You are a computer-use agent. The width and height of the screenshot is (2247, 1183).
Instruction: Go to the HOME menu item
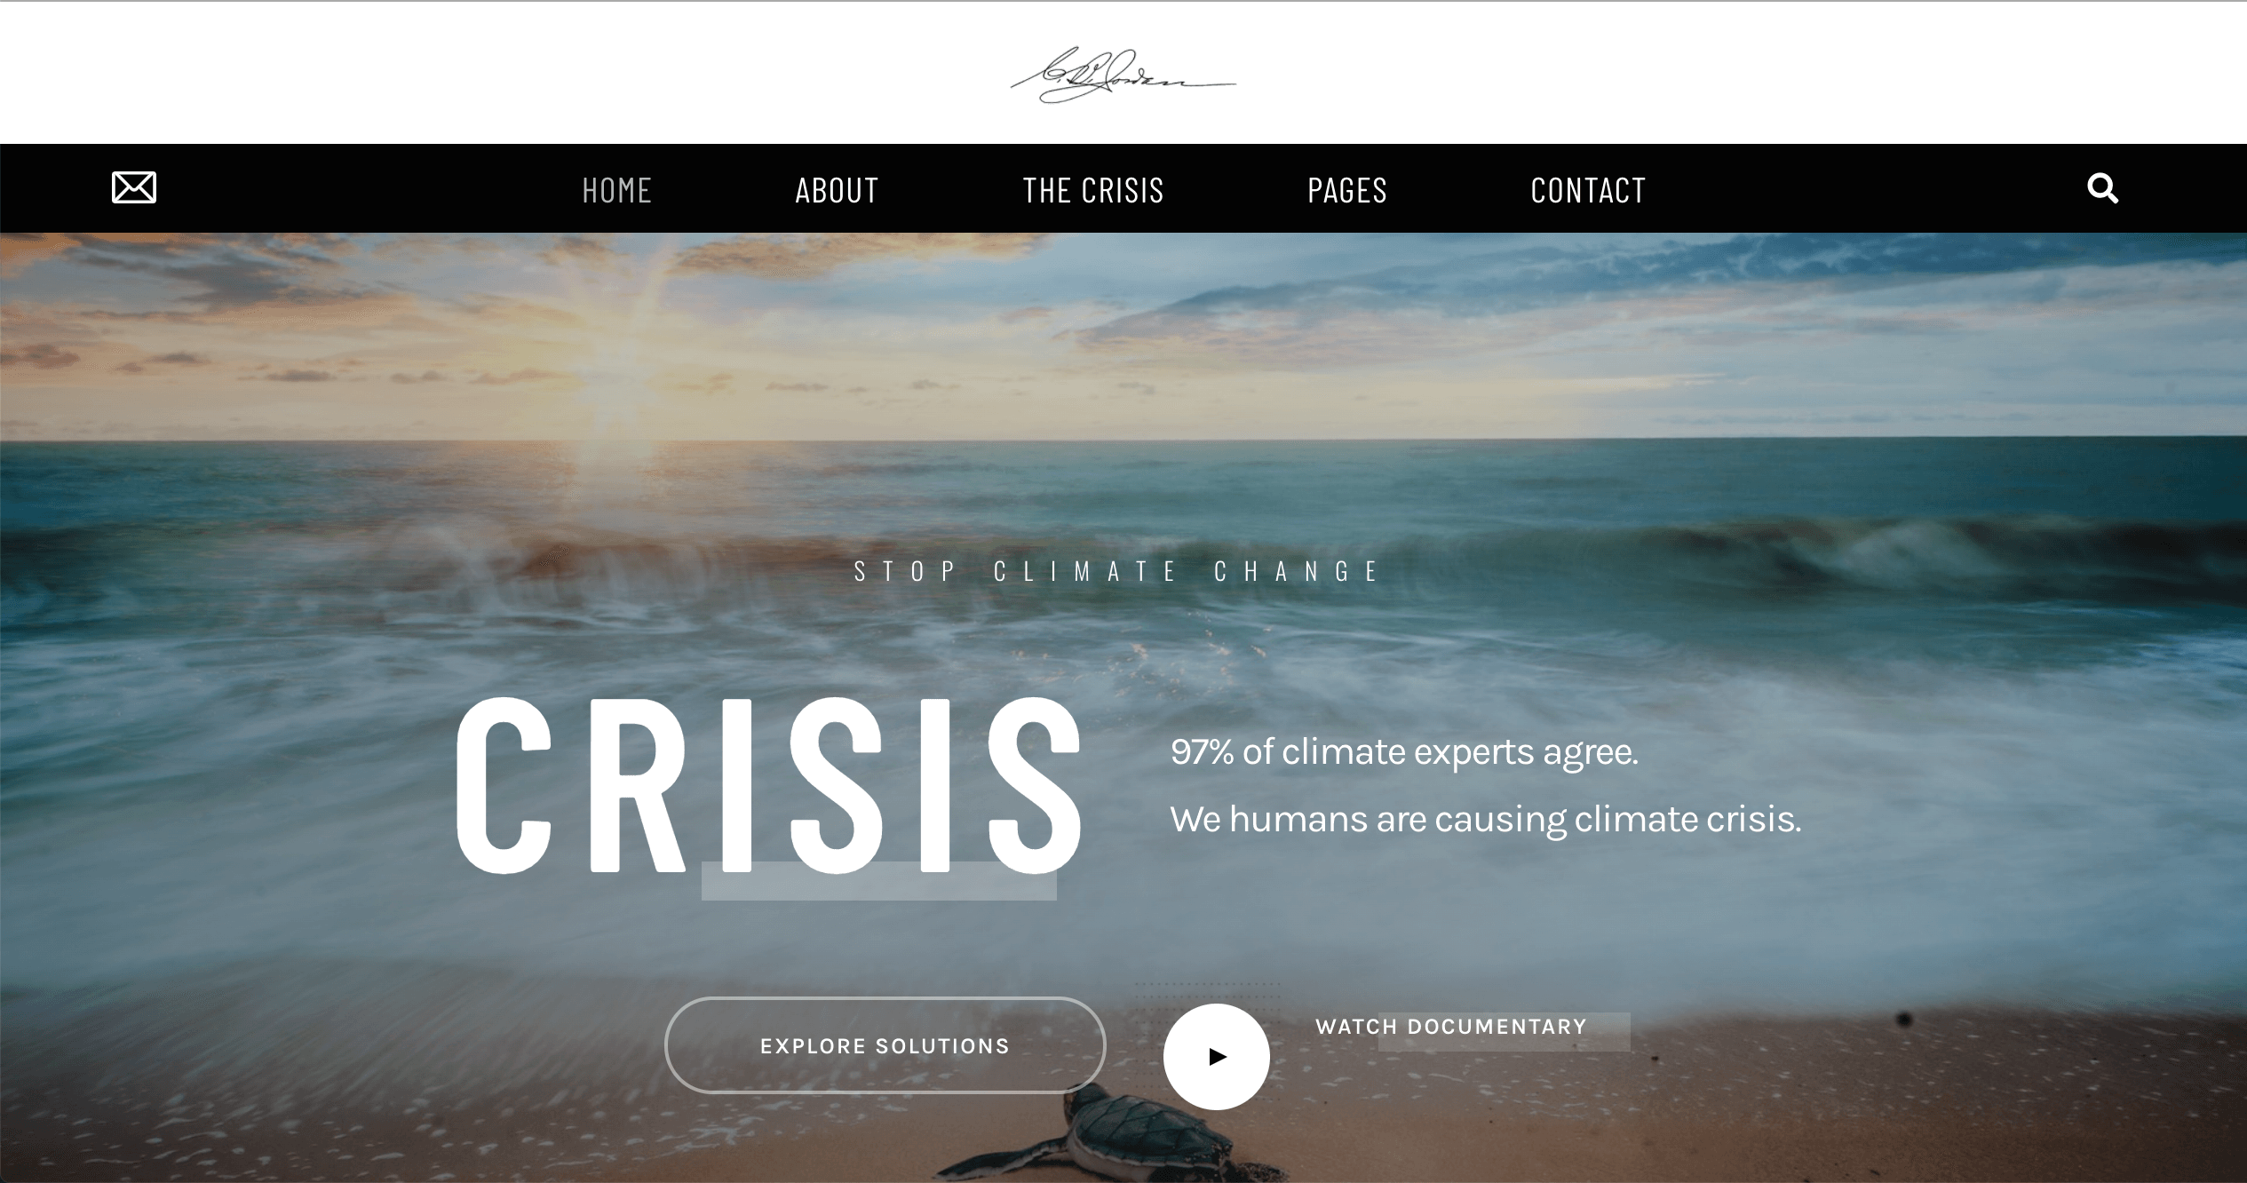point(617,190)
